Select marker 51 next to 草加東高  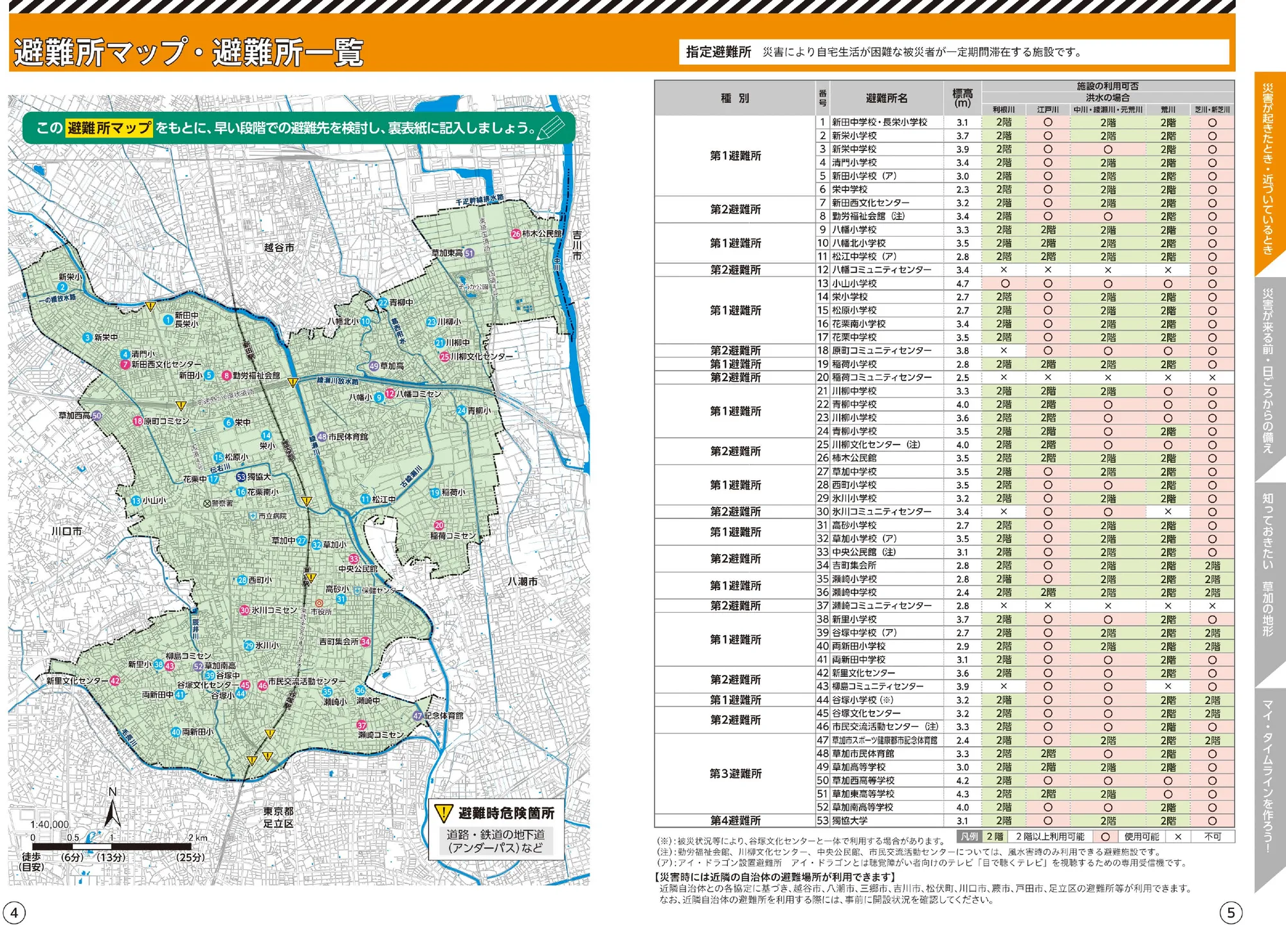(469, 253)
